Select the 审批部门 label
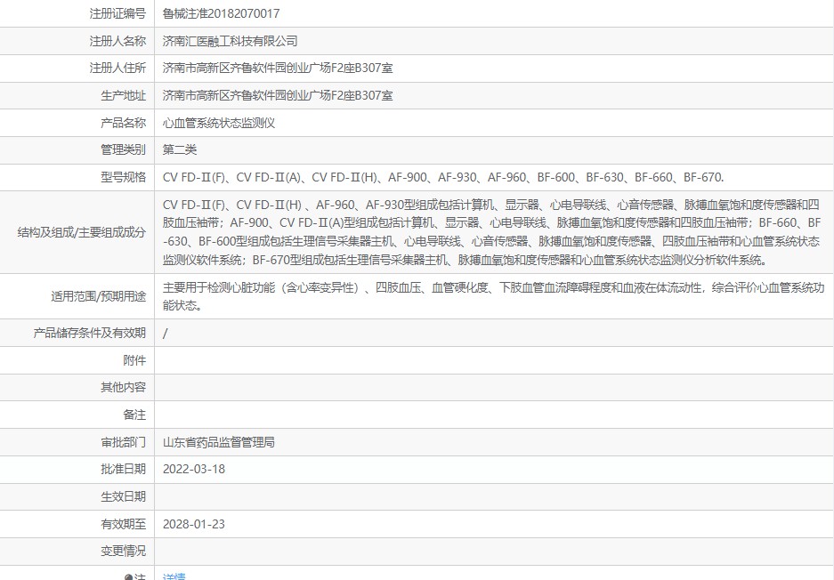The width and height of the screenshot is (834, 580). [124, 442]
